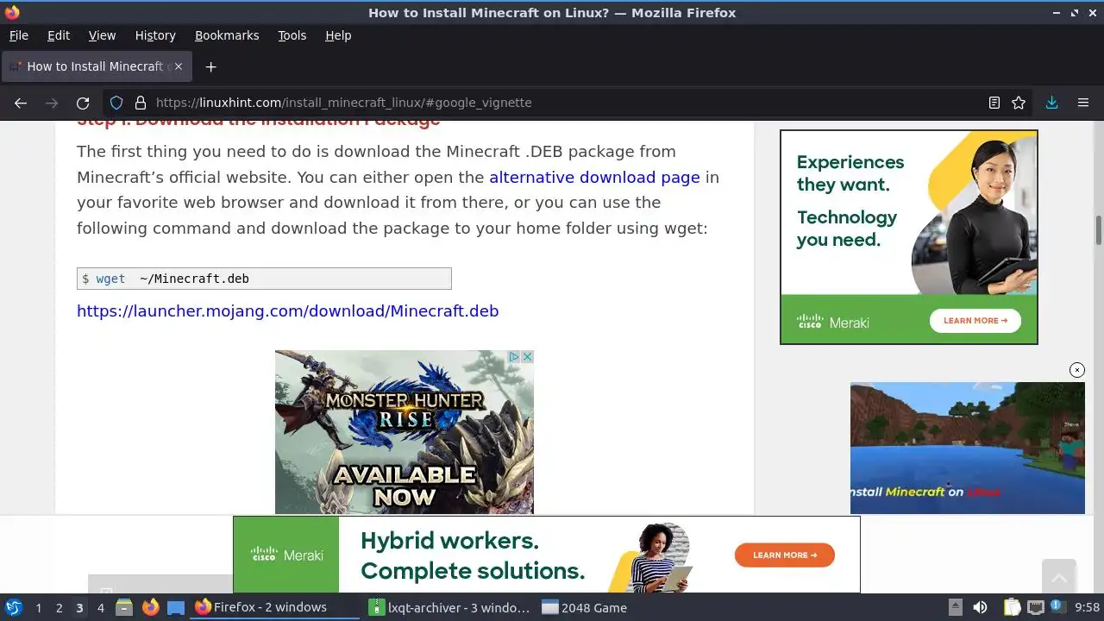Activate lxqt-archiver taskbar item
This screenshot has height=621, width=1104.
tap(450, 607)
